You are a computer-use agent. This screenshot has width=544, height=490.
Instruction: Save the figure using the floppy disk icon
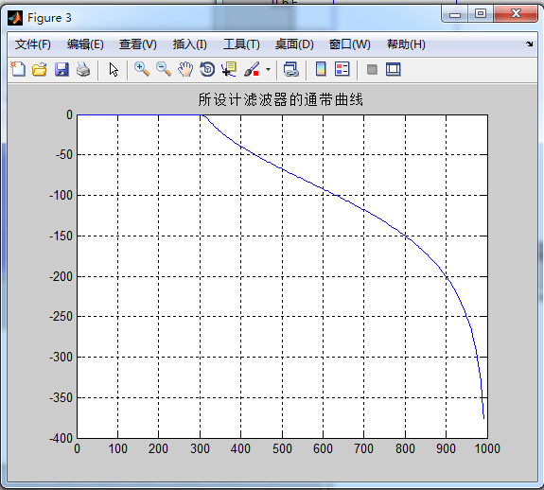[x=61, y=69]
